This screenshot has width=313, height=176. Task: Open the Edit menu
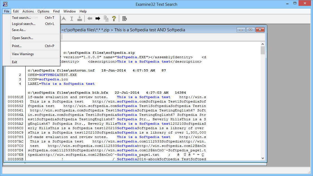click(x=16, y=11)
